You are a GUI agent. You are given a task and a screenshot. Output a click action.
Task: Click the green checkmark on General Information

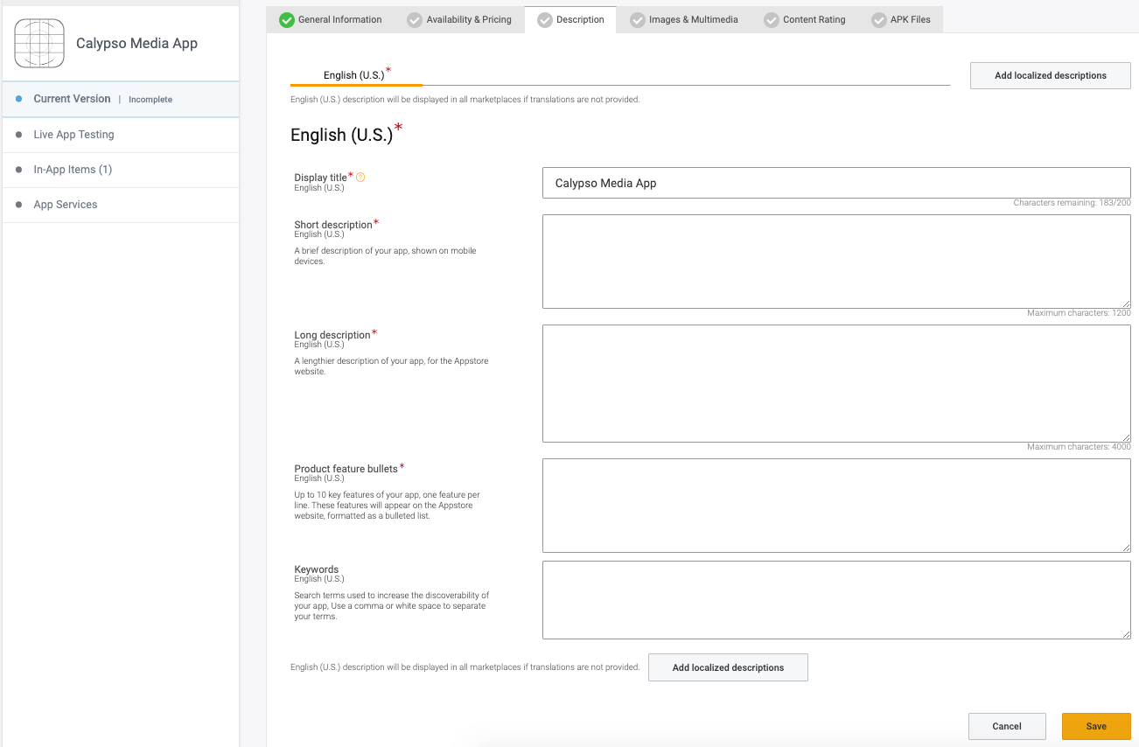pyautogui.click(x=286, y=19)
